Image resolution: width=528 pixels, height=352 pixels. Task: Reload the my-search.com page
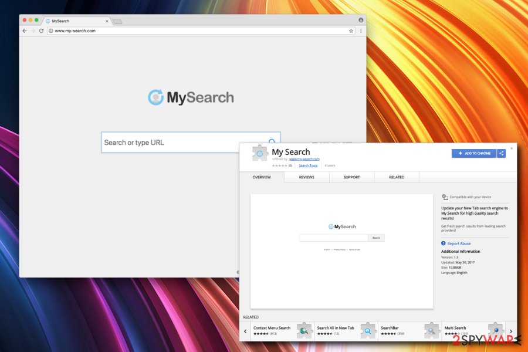coord(41,31)
